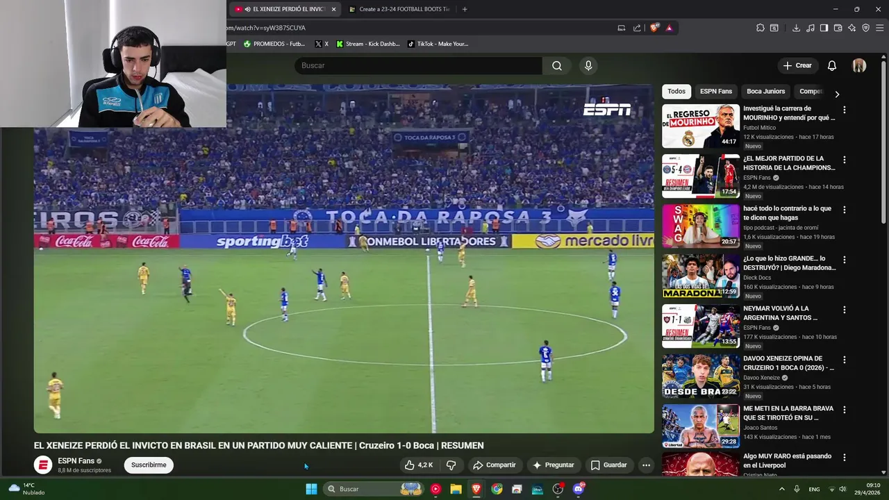Select the Todos filter chip

pos(676,92)
